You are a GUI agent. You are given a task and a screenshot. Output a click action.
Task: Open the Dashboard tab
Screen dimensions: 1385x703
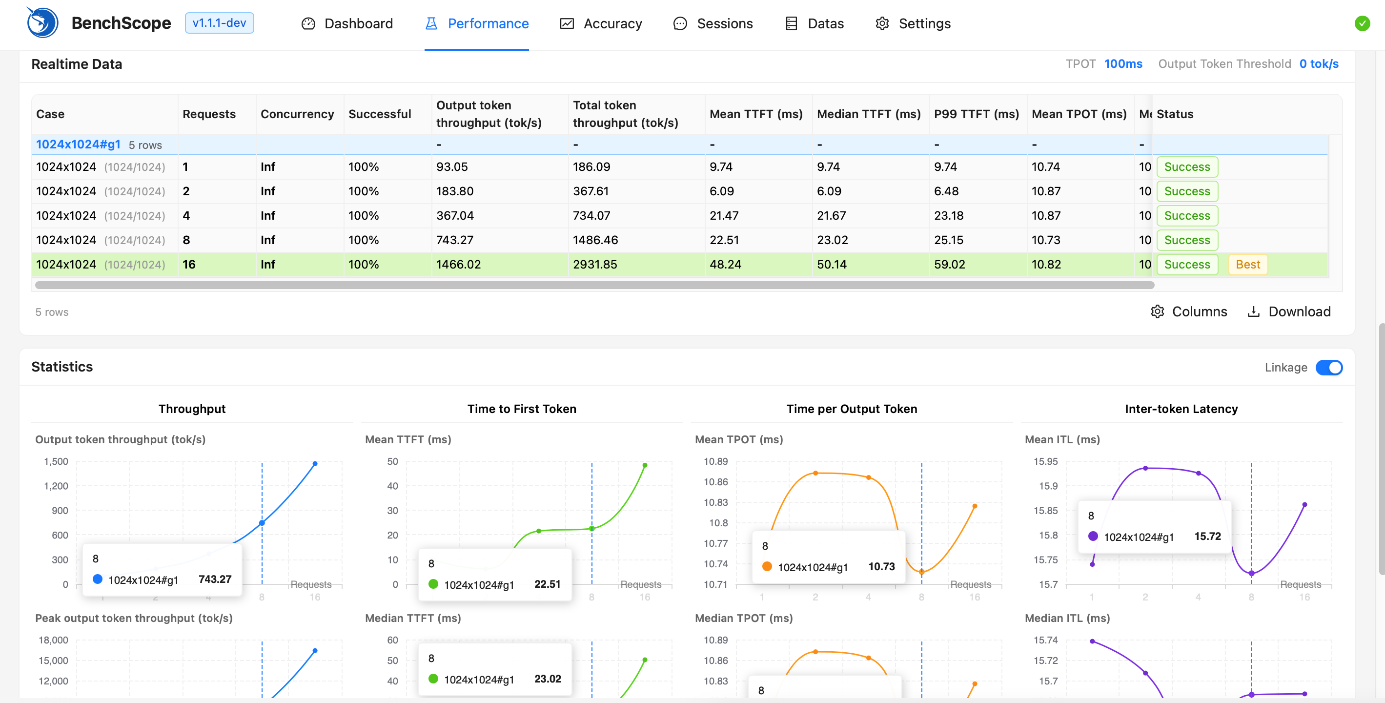click(347, 23)
